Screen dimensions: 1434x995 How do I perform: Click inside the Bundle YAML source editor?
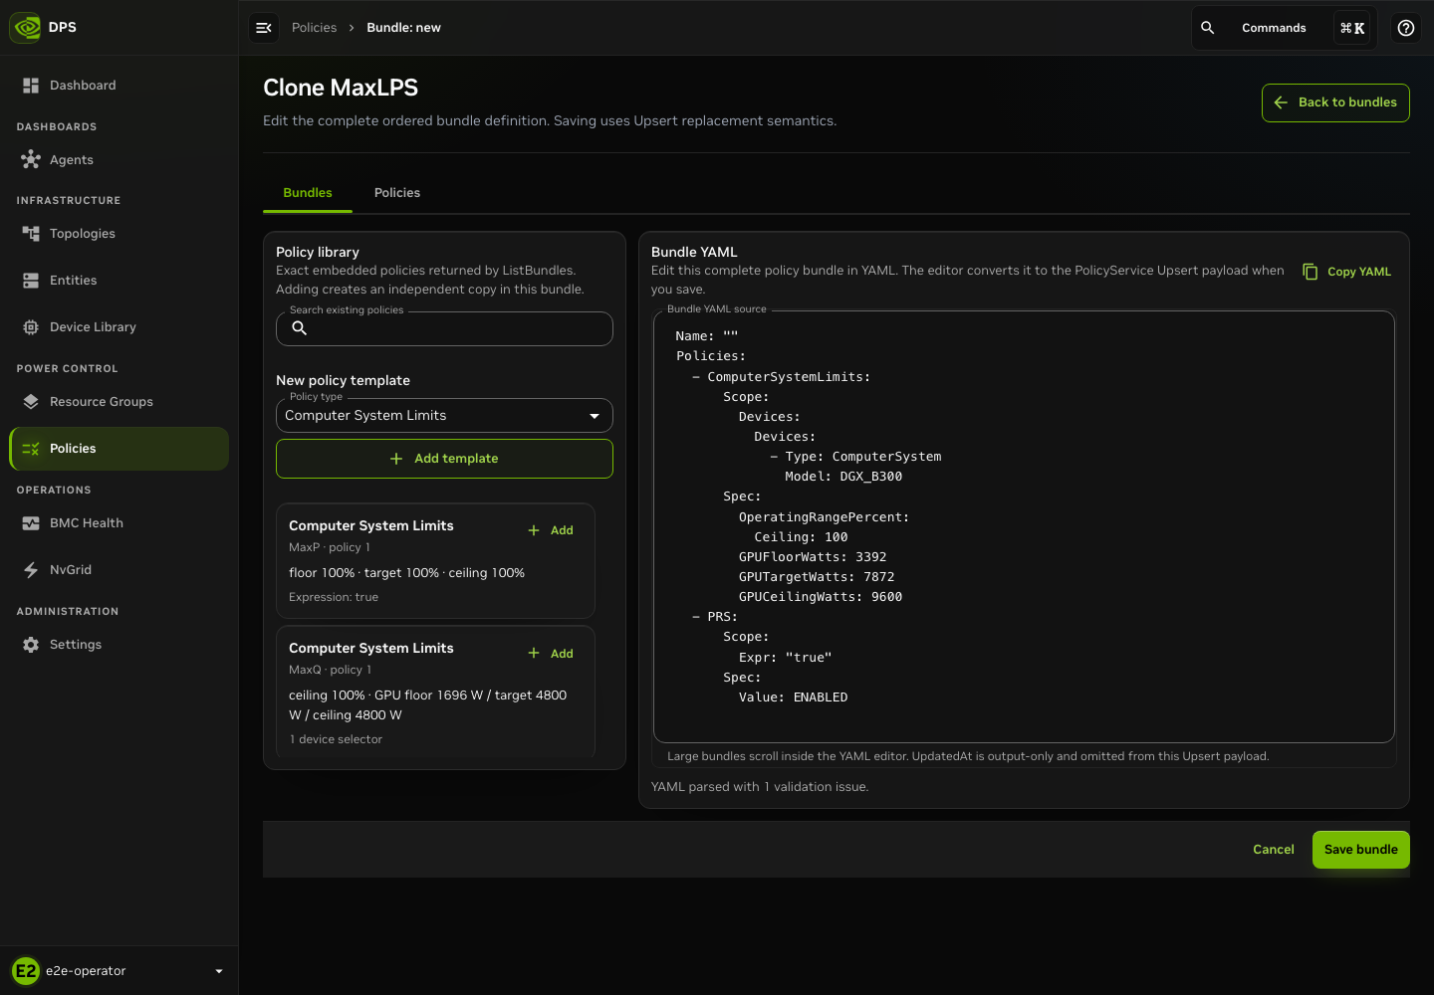[1024, 527]
